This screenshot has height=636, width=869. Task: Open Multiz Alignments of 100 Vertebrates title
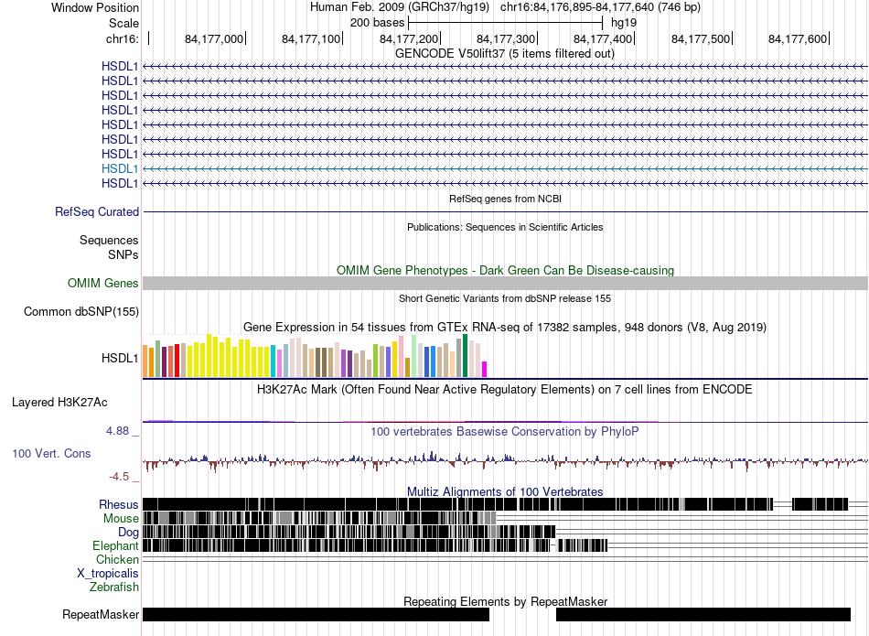point(505,491)
